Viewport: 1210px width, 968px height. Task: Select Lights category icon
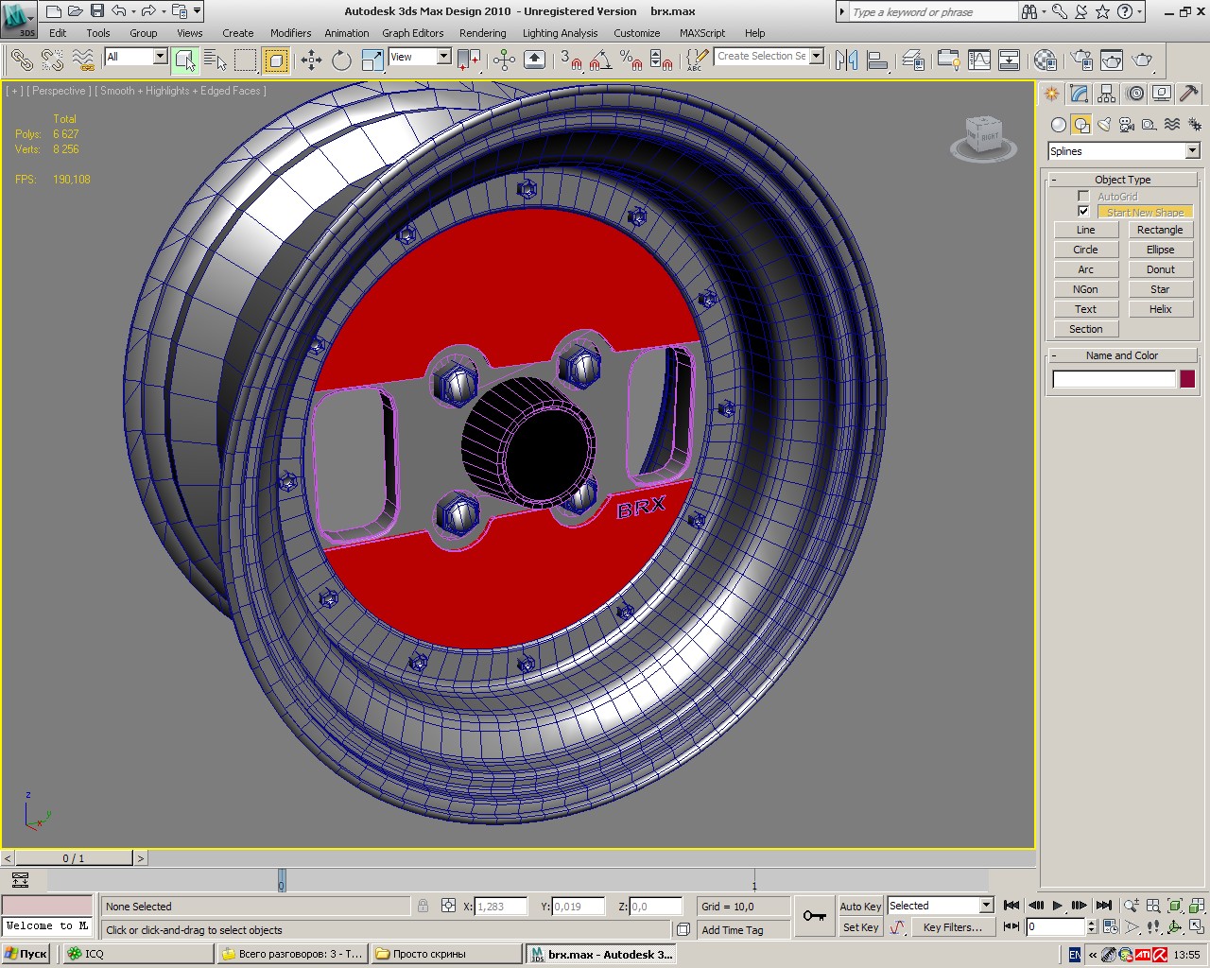[1104, 124]
